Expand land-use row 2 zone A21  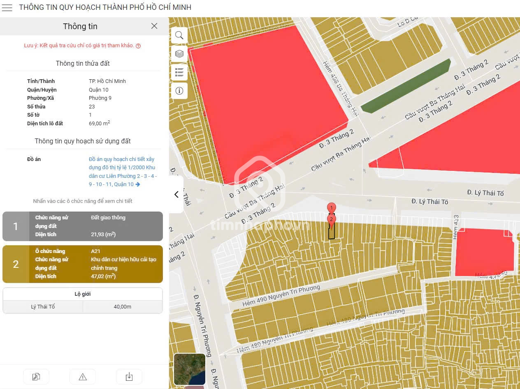(x=82, y=264)
